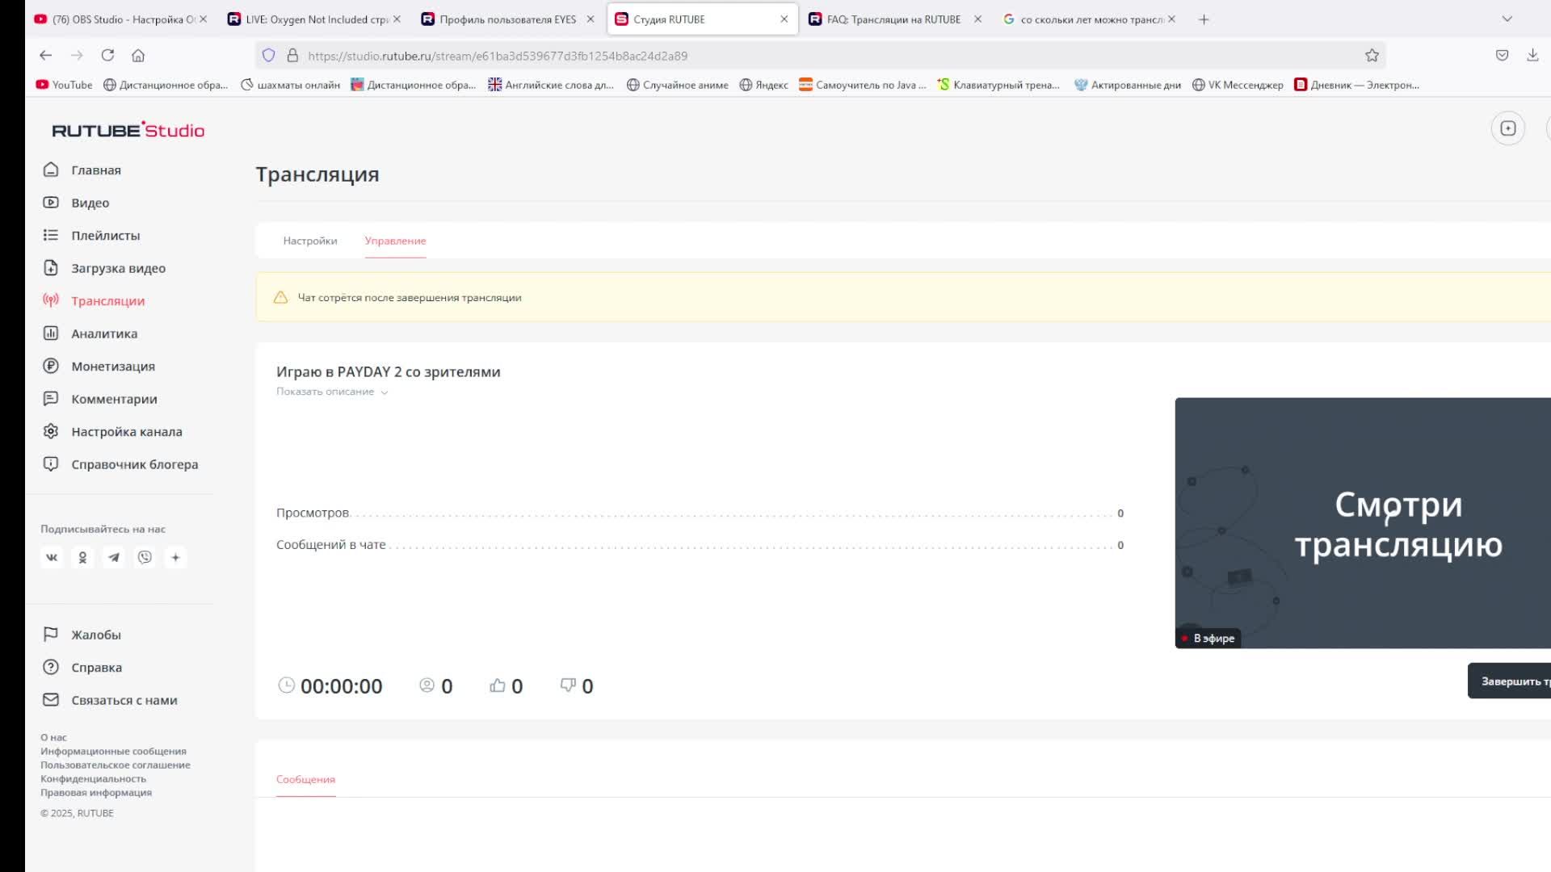The width and height of the screenshot is (1551, 872).
Task: Click the VK social network icon
Action: coord(52,557)
